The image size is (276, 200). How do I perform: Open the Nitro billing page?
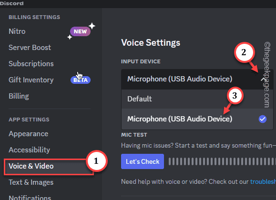[17, 31]
